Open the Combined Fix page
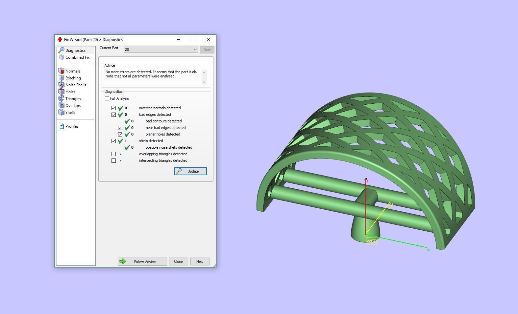 pyautogui.click(x=77, y=57)
